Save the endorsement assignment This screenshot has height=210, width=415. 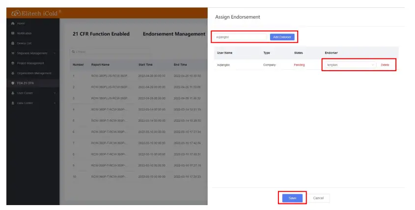point(292,198)
